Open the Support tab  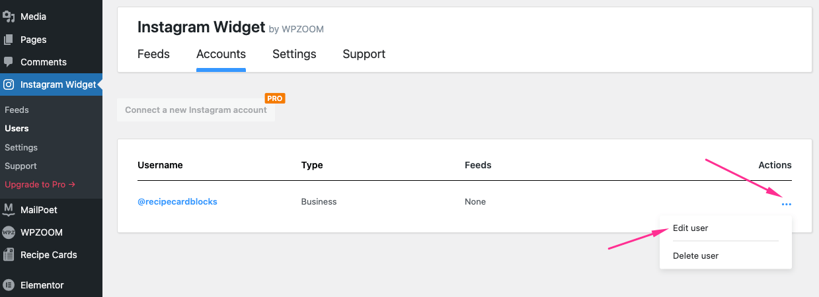coord(364,54)
